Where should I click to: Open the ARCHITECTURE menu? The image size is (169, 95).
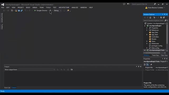coord(64,8)
